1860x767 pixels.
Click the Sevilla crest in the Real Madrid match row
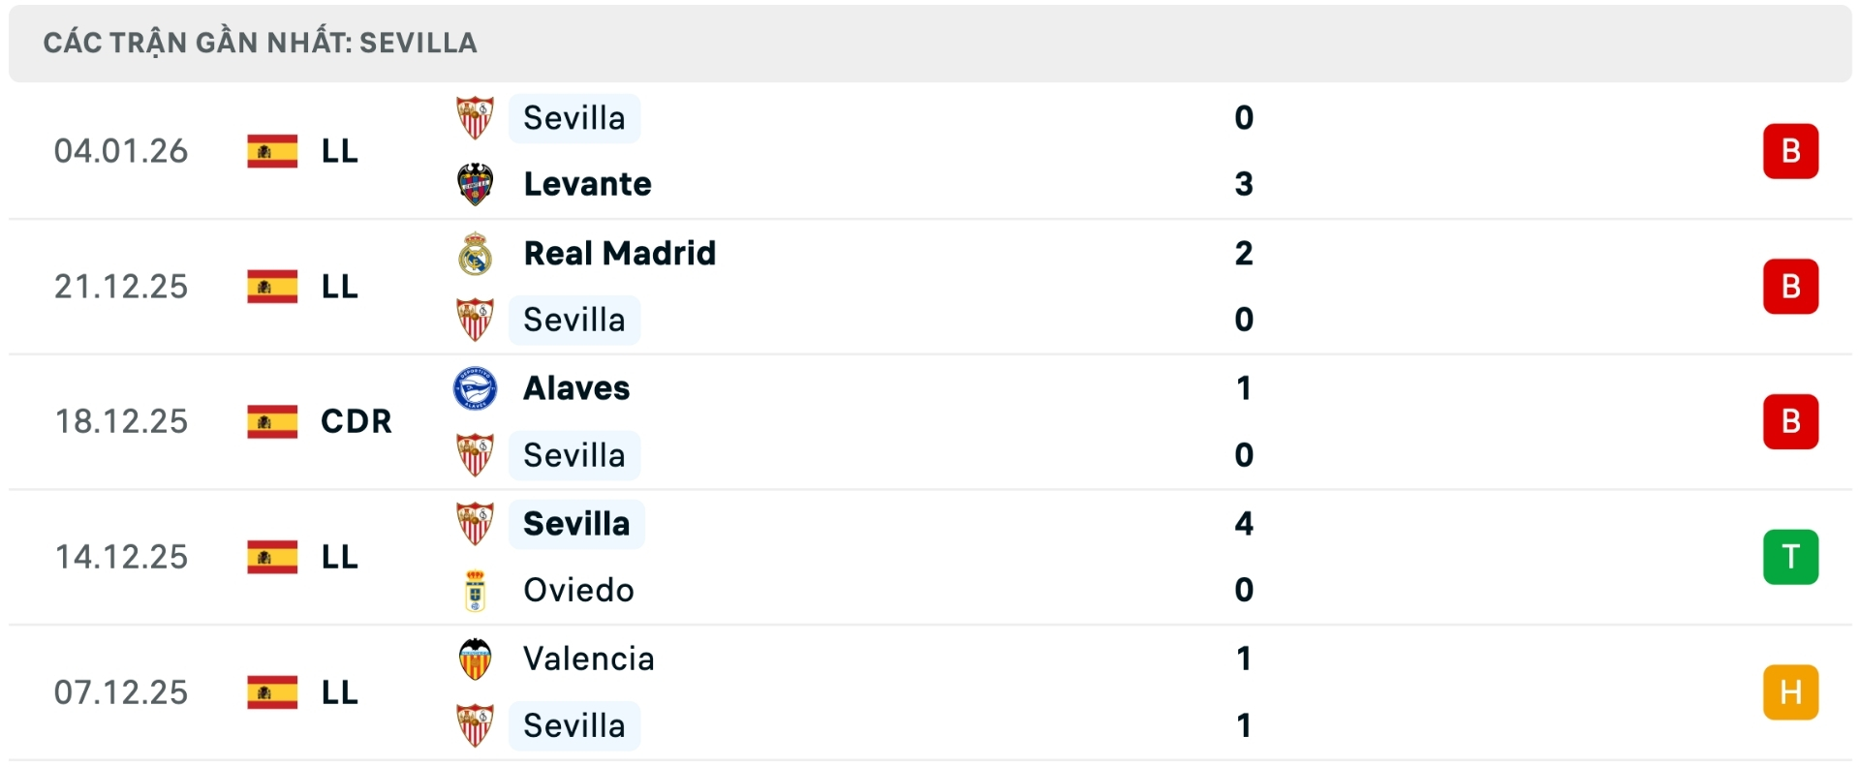[475, 319]
